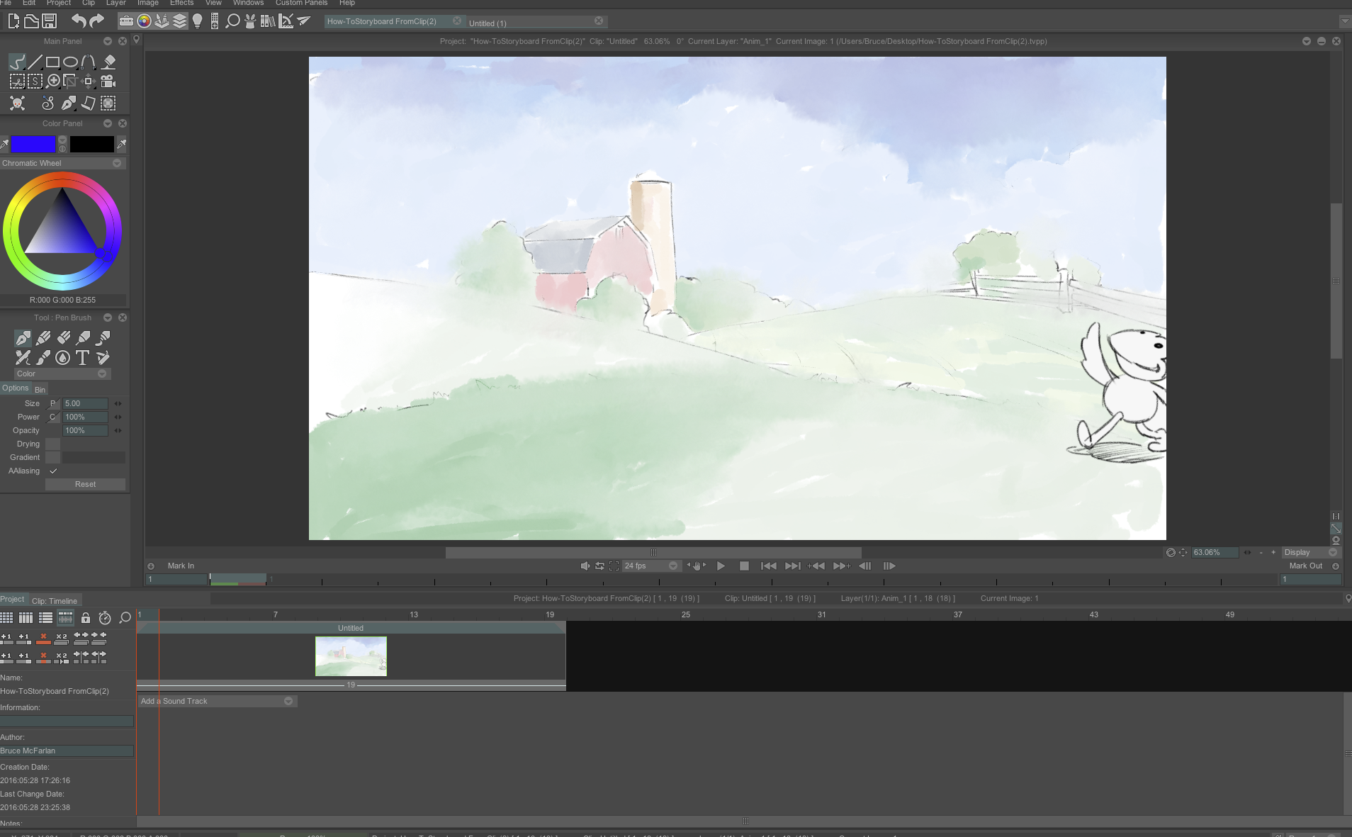
Task: Switch to the Clip: Timeline tab
Action: (x=55, y=601)
